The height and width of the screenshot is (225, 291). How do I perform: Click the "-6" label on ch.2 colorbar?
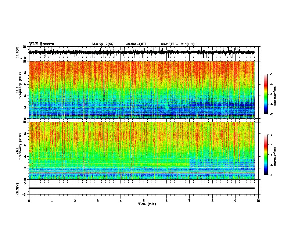coord(271,165)
